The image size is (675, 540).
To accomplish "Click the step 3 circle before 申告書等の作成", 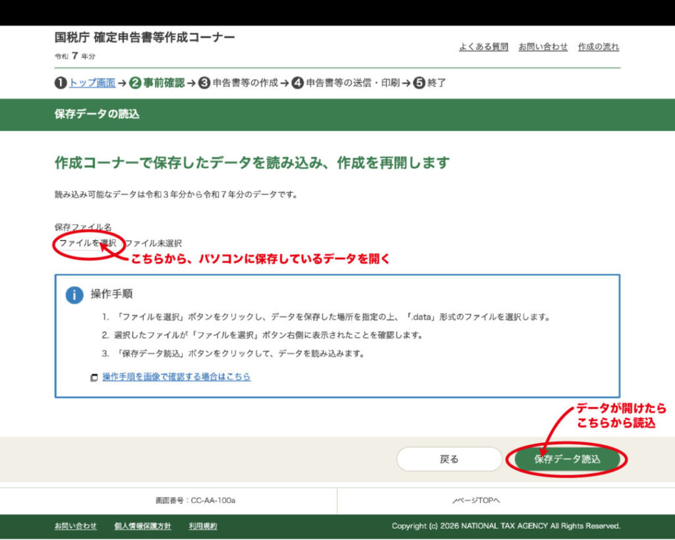I will click(x=204, y=83).
